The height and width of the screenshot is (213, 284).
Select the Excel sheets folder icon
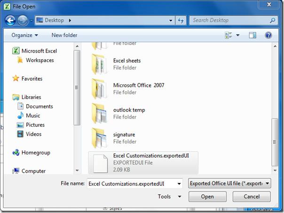click(100, 64)
